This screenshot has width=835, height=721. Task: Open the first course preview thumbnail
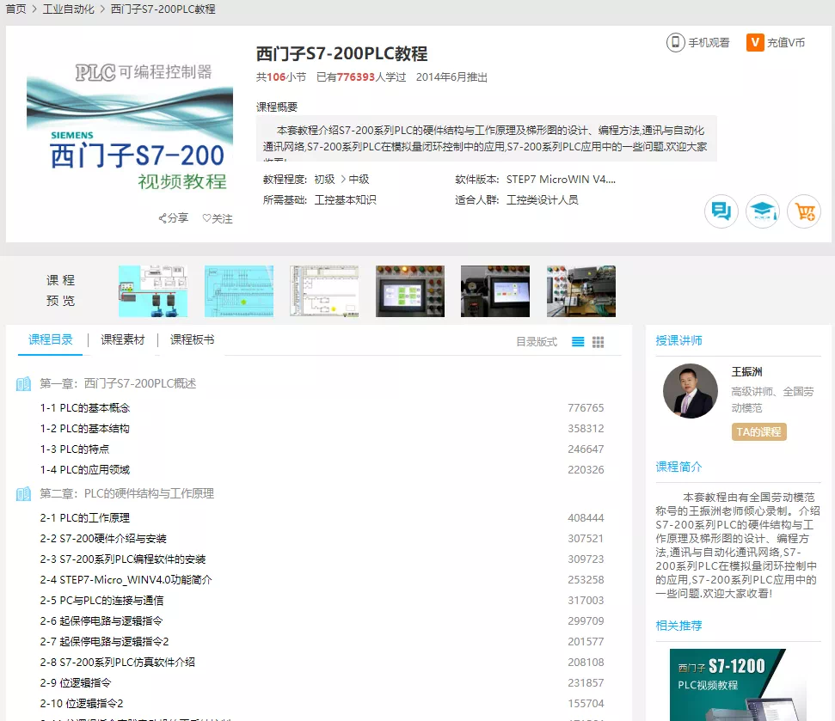tap(152, 291)
